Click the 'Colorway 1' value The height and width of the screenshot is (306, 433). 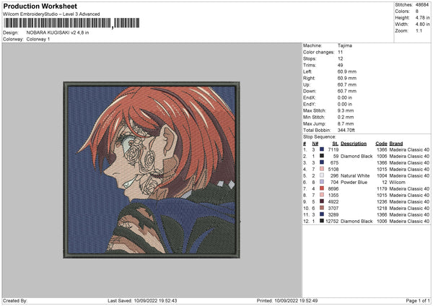(38, 39)
